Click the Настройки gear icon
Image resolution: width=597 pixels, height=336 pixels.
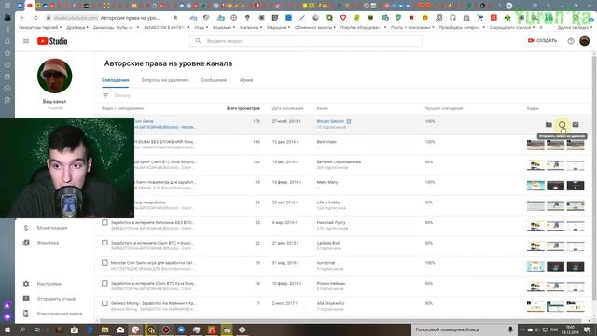point(26,284)
